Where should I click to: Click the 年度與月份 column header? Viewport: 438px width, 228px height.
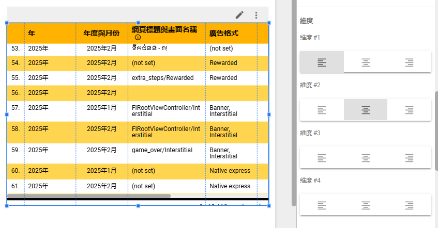tap(101, 33)
